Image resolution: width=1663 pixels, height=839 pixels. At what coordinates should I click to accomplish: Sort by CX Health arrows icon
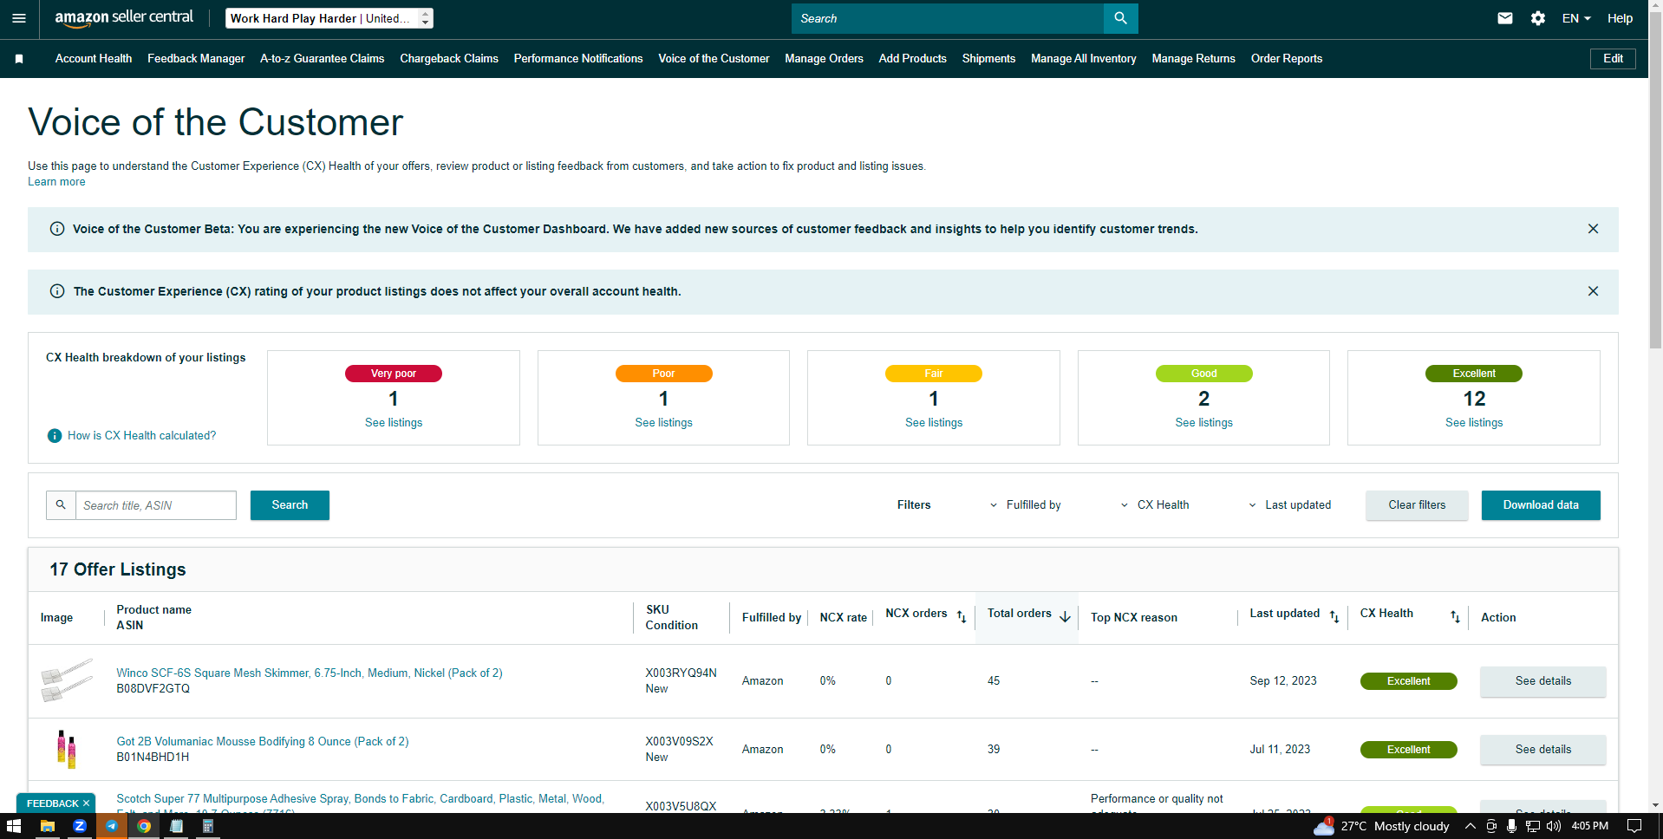pos(1455,616)
